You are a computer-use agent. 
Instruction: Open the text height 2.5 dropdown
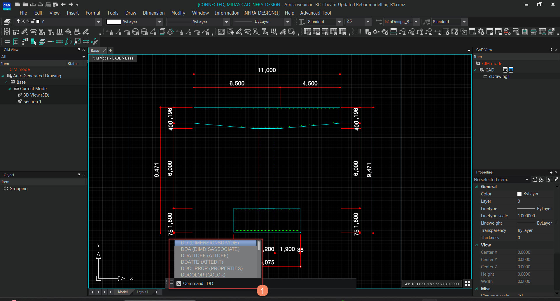click(x=368, y=22)
